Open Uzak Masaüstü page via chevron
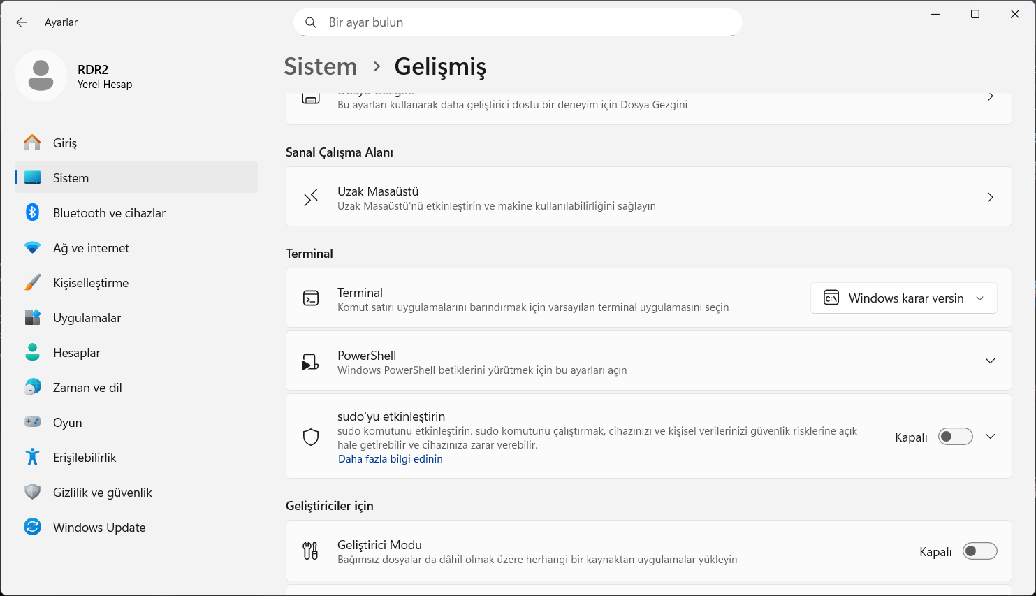Viewport: 1036px width, 596px height. (990, 197)
